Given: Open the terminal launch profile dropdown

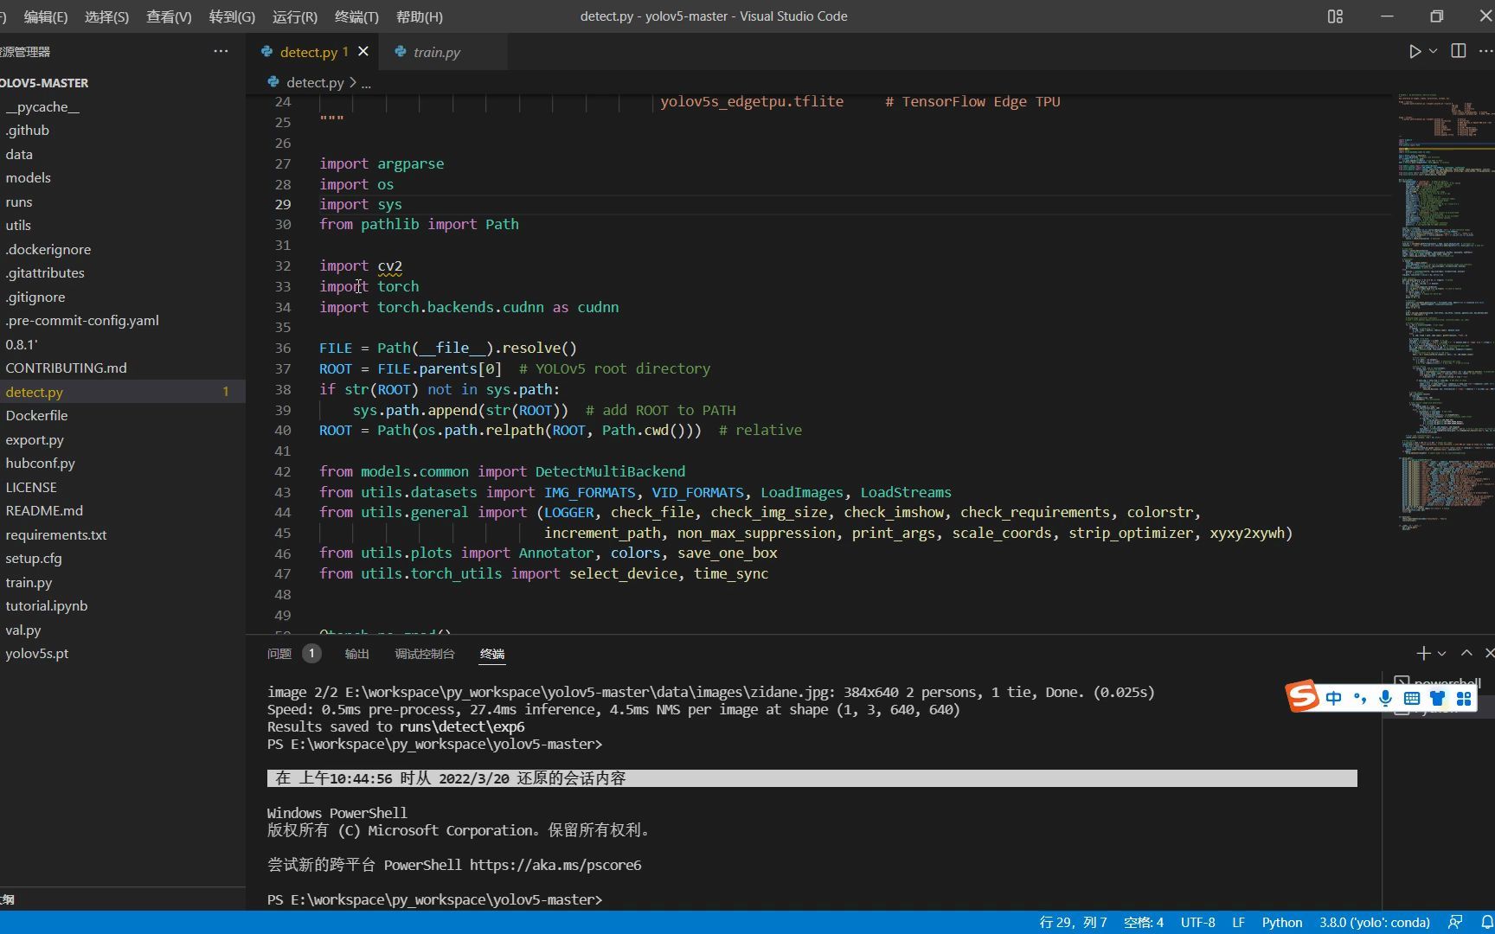Looking at the screenshot, I should point(1441,654).
